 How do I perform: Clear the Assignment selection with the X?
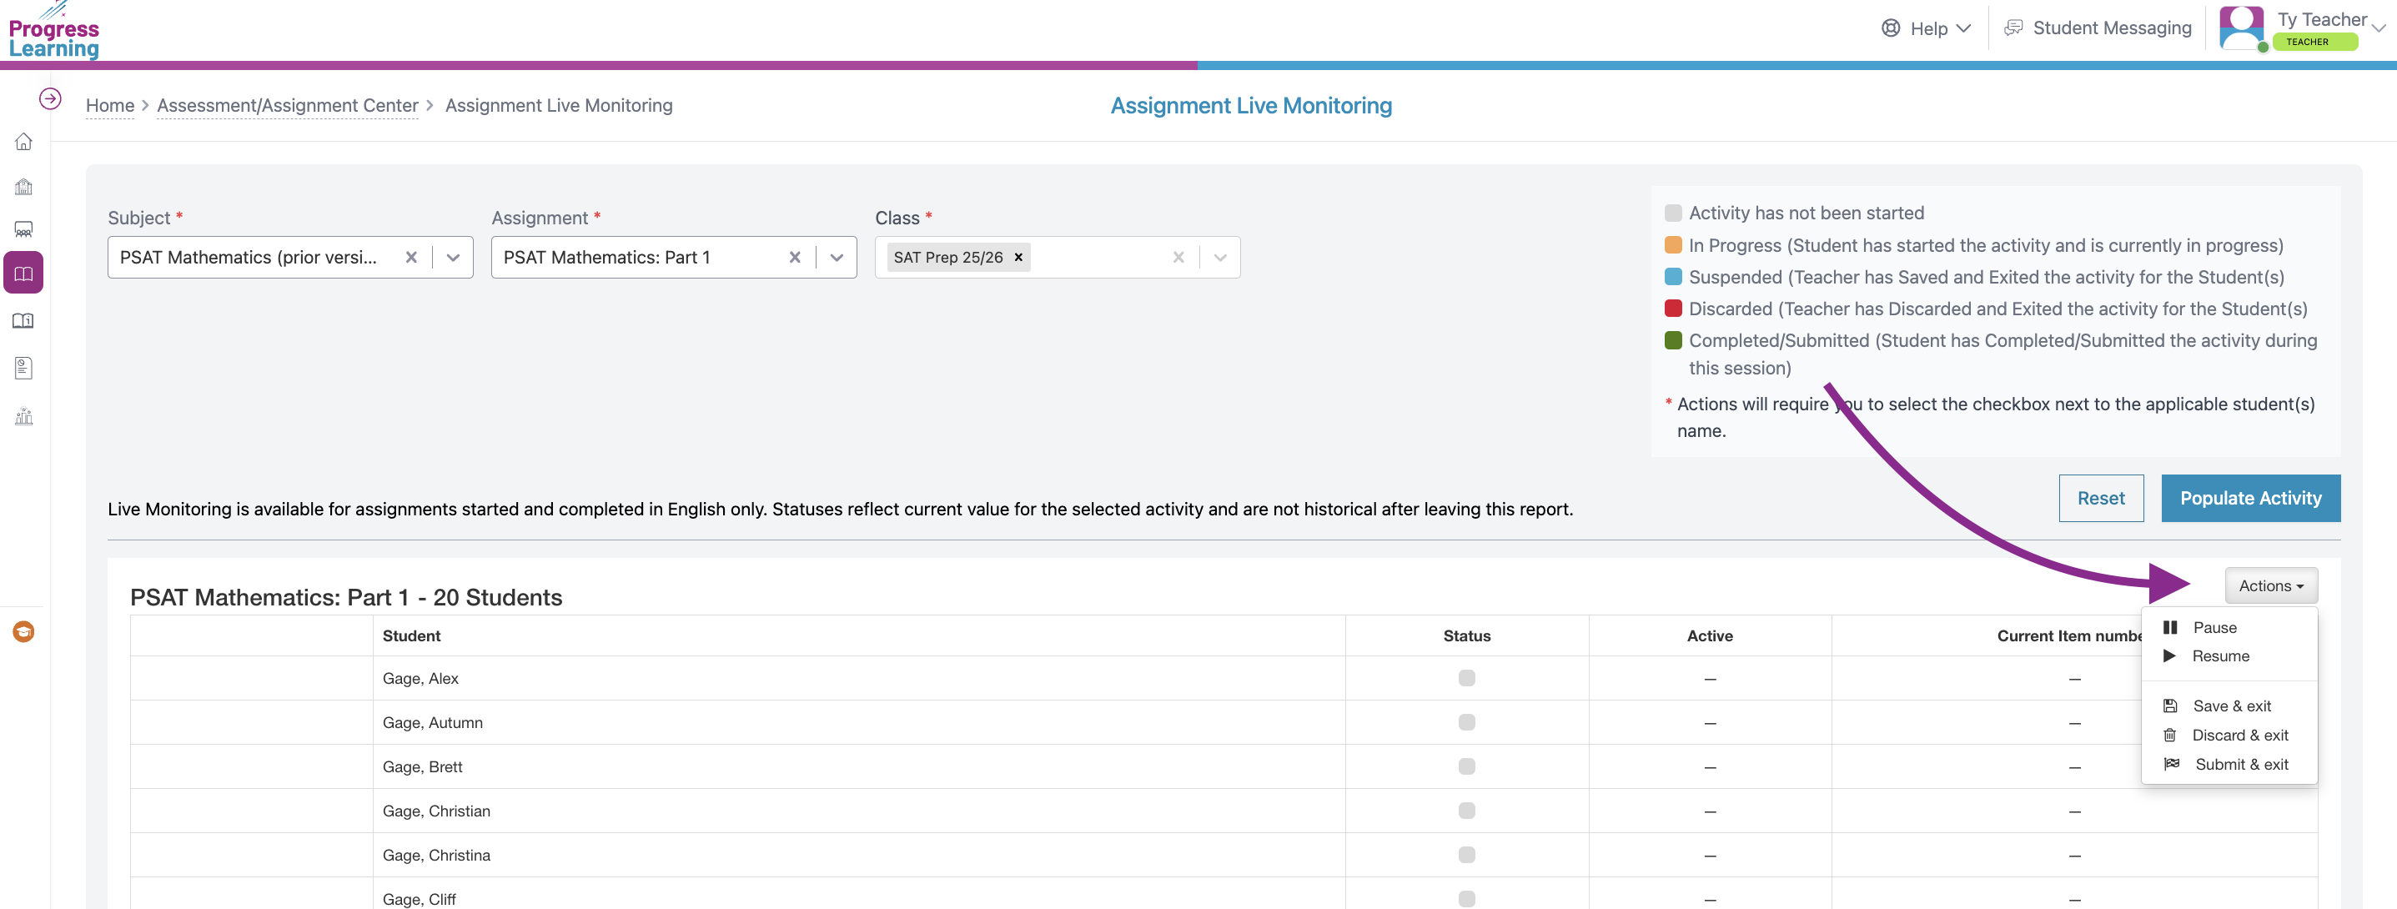click(795, 257)
